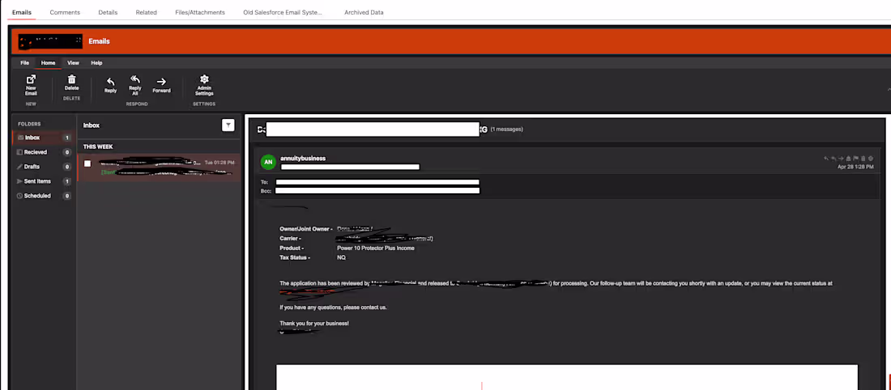Viewport: 891px width, 390px height.
Task: Click the (1 messages) count label
Action: (x=506, y=129)
